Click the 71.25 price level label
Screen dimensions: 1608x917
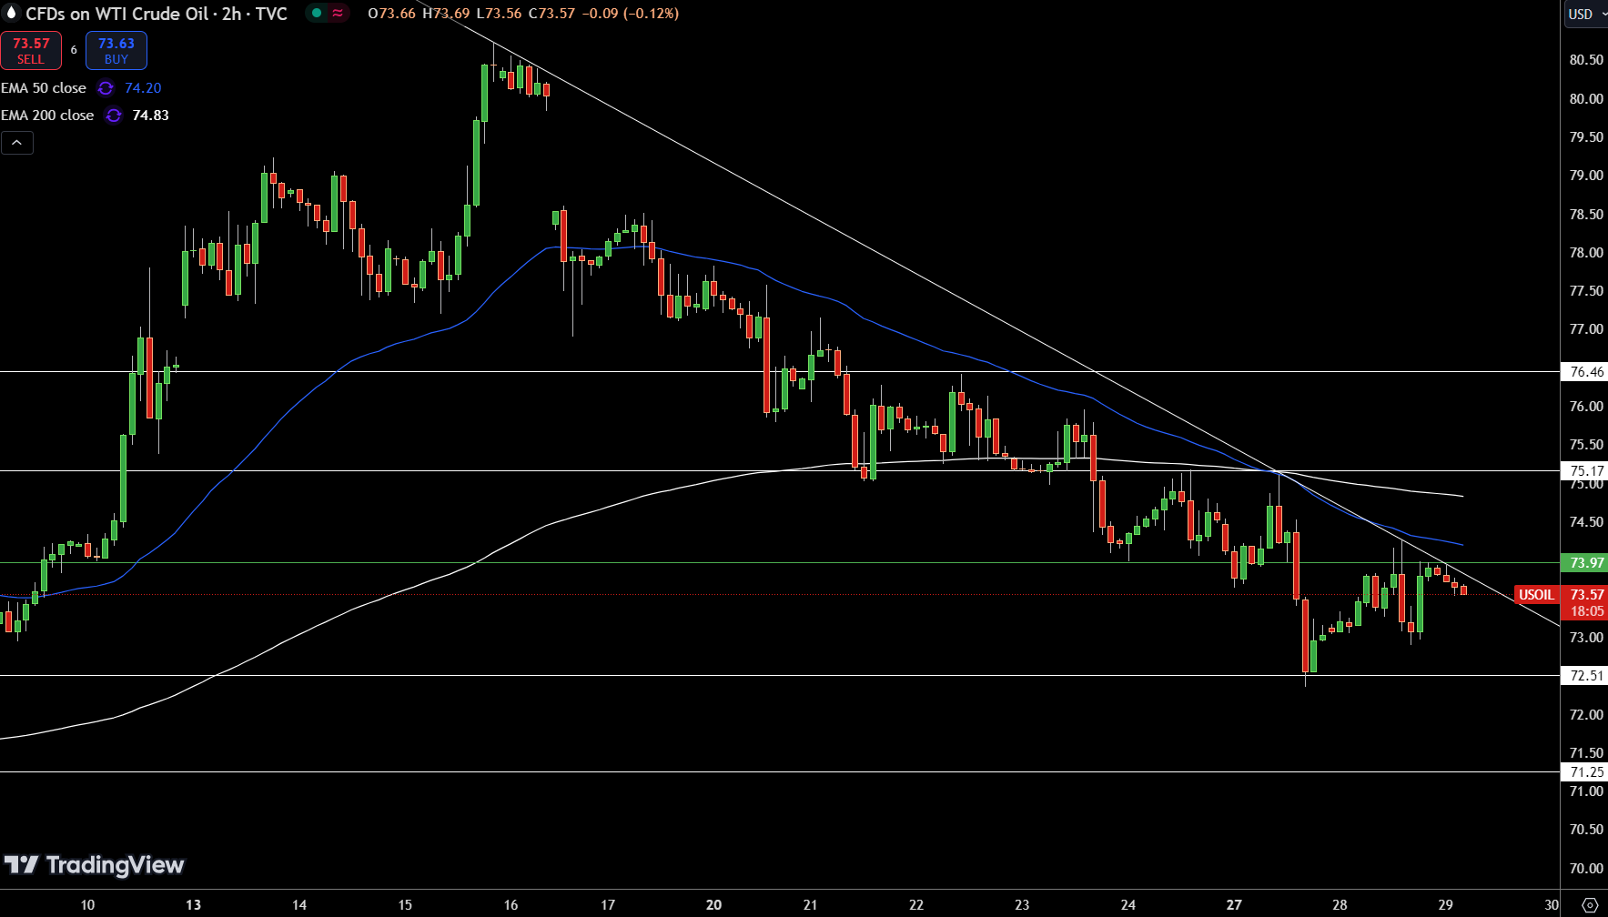(1584, 771)
